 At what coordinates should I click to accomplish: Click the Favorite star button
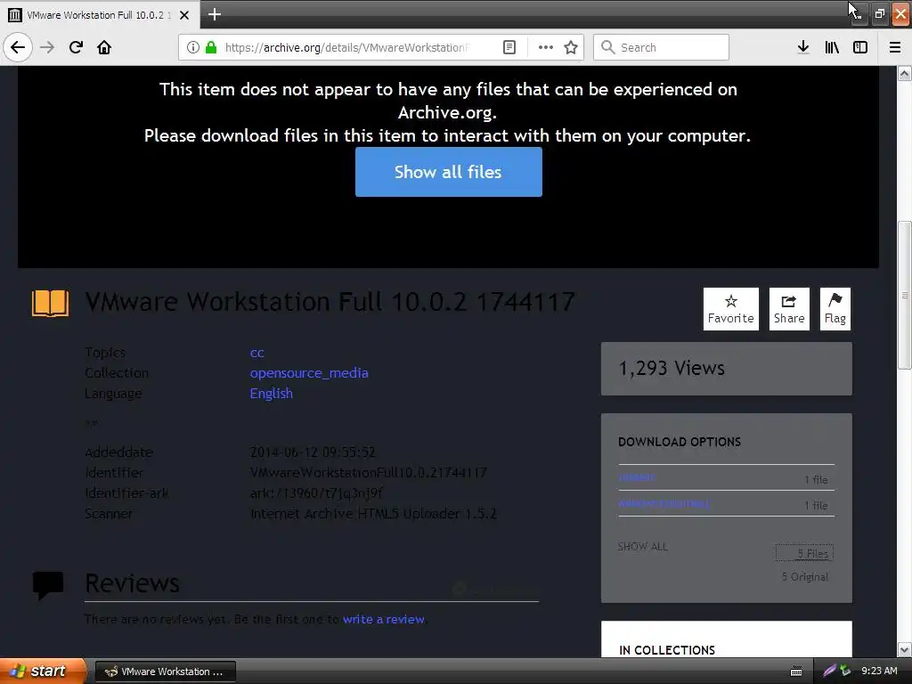(x=730, y=309)
